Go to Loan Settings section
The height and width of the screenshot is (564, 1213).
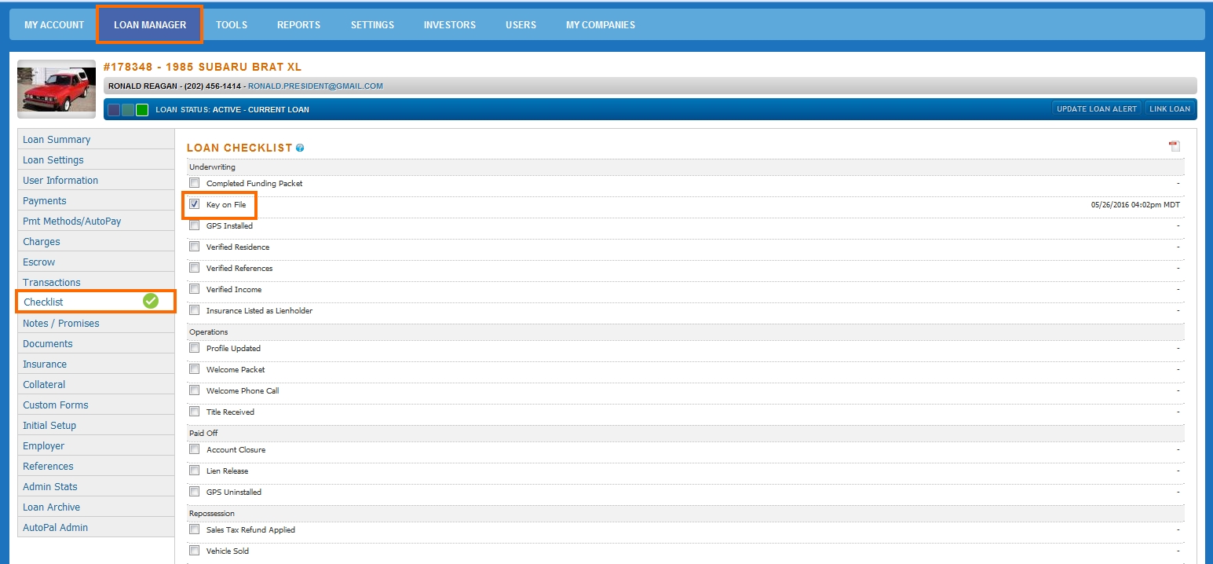point(96,160)
